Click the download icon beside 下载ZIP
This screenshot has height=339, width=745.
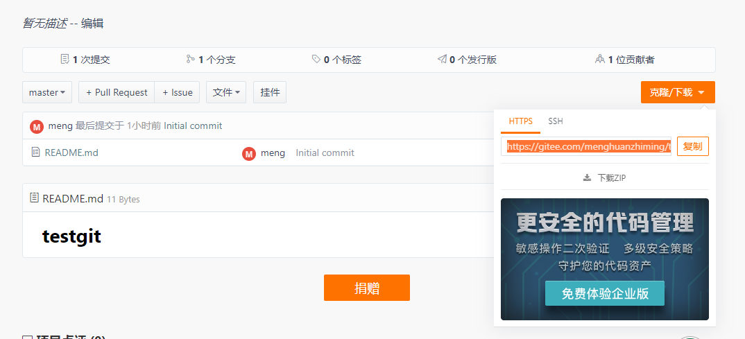click(x=588, y=177)
